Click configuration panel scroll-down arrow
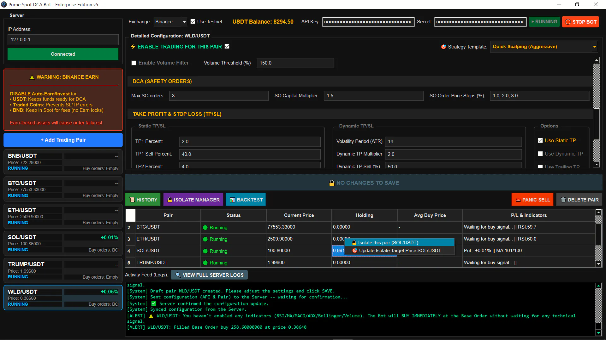The width and height of the screenshot is (606, 340). 597,164
